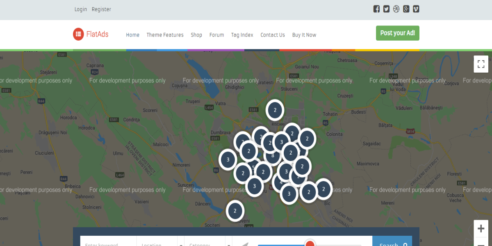Image resolution: width=492 pixels, height=246 pixels.
Task: Open the cluster marker near Sociteni
Action: [235, 211]
